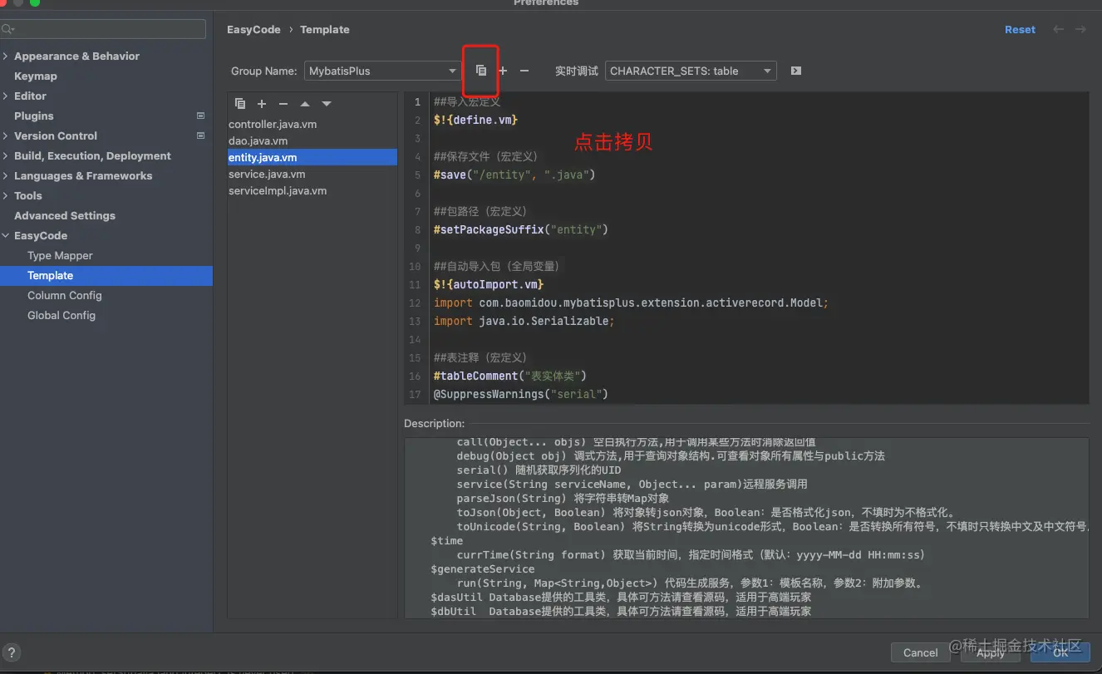Expand the Languages & Frameworks node

click(x=7, y=176)
